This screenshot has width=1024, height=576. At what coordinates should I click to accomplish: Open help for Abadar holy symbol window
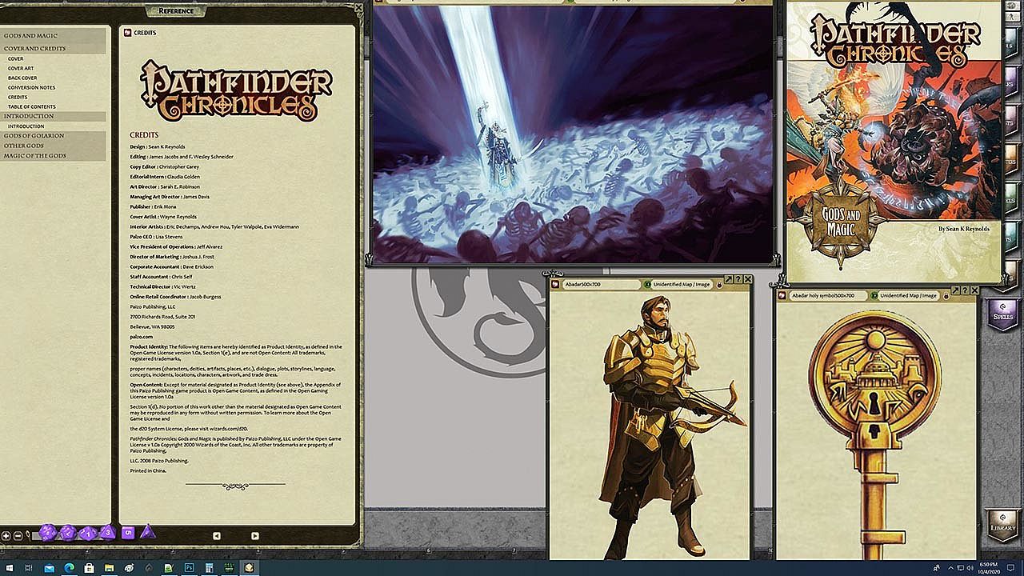[x=965, y=290]
